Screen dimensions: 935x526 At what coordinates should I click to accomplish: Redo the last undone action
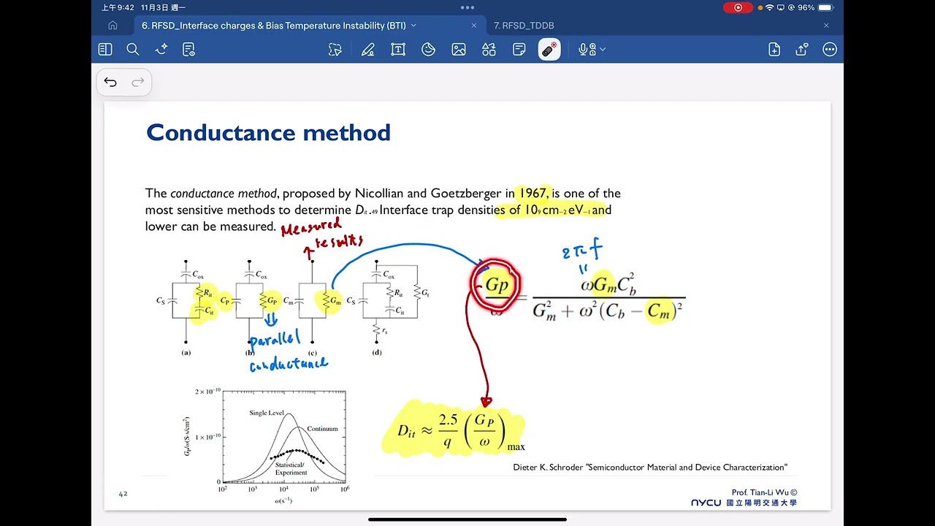(137, 82)
